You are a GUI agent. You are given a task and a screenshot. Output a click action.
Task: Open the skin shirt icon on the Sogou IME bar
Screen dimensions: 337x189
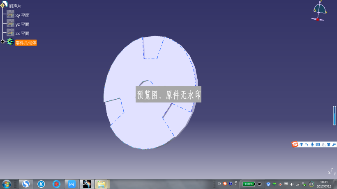coord(329,144)
